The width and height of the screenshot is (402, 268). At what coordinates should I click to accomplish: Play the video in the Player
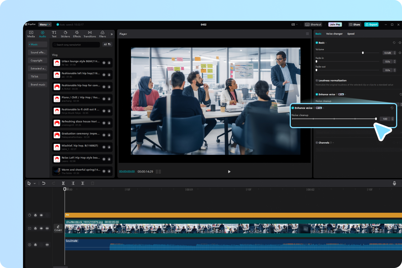click(229, 172)
